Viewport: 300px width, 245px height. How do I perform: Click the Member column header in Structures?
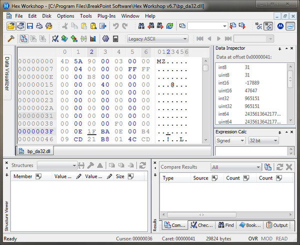click(x=23, y=176)
